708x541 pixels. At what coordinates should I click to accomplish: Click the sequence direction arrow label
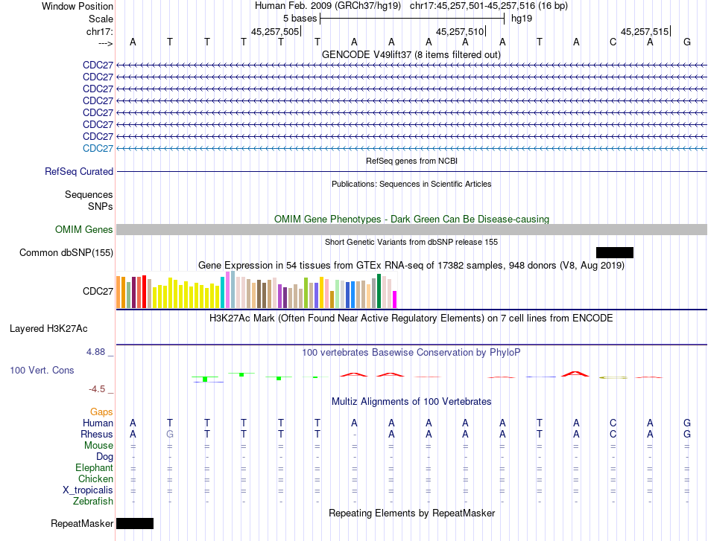click(x=105, y=43)
